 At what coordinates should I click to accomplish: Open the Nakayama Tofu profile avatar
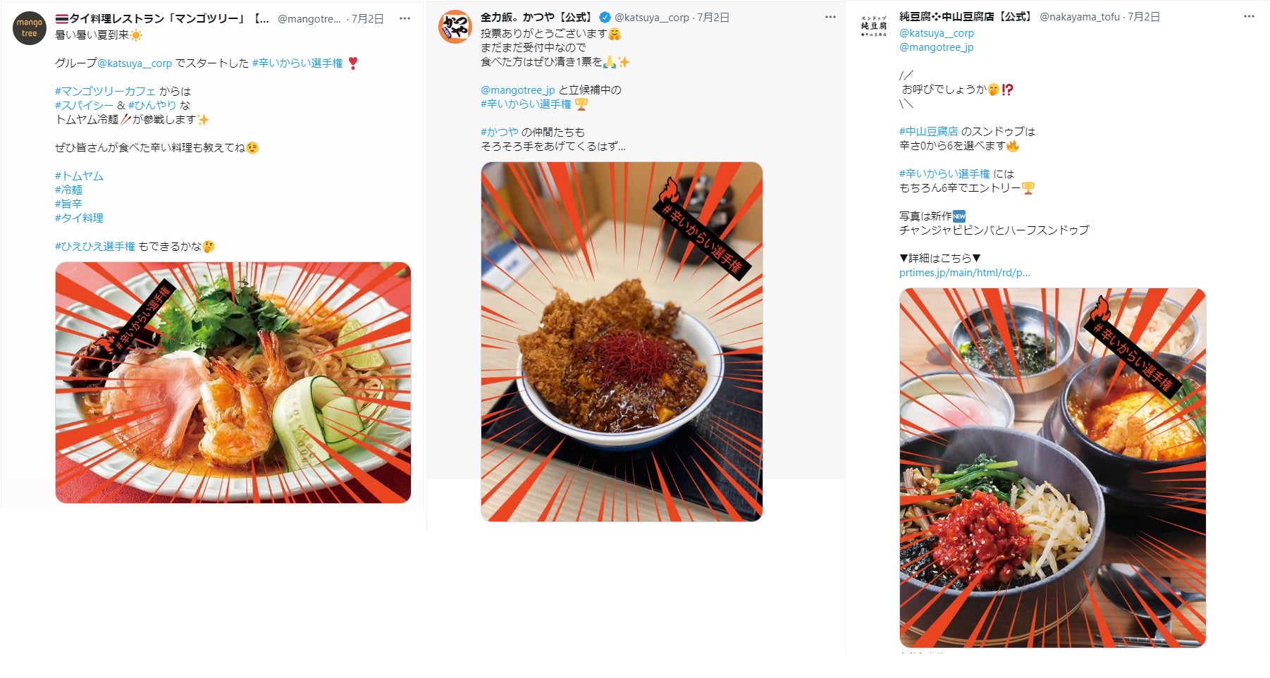(x=874, y=26)
